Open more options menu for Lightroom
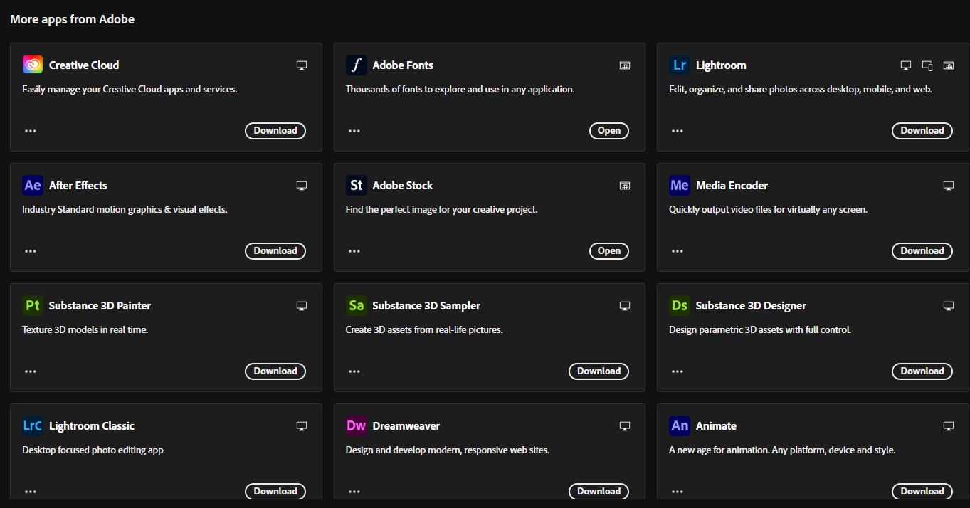The width and height of the screenshot is (970, 508). click(678, 131)
